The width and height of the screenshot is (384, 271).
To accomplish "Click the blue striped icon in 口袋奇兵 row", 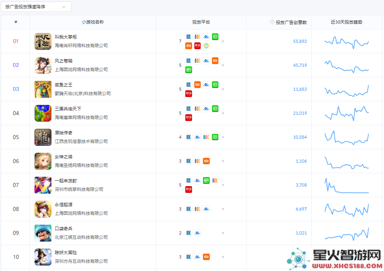I will [x=197, y=233].
